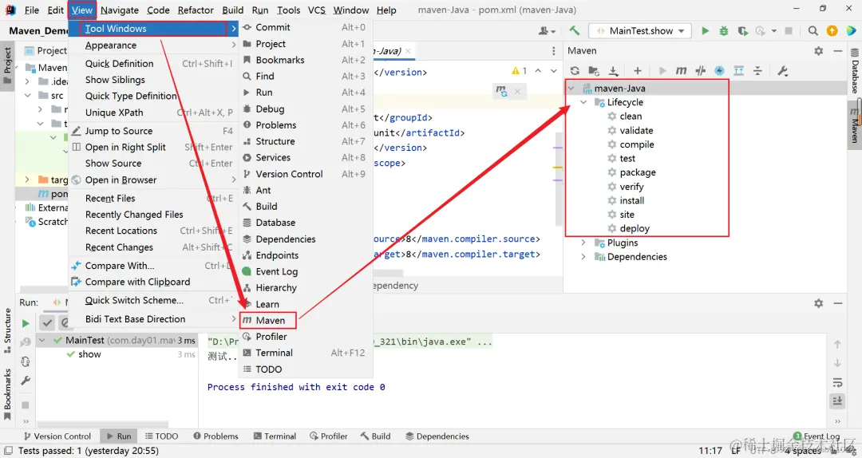
Task: Toggle Skip Tests mode lightning icon
Action: point(719,70)
